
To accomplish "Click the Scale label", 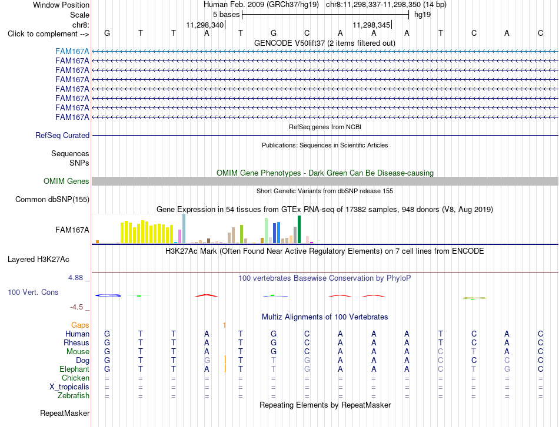I will (80, 15).
